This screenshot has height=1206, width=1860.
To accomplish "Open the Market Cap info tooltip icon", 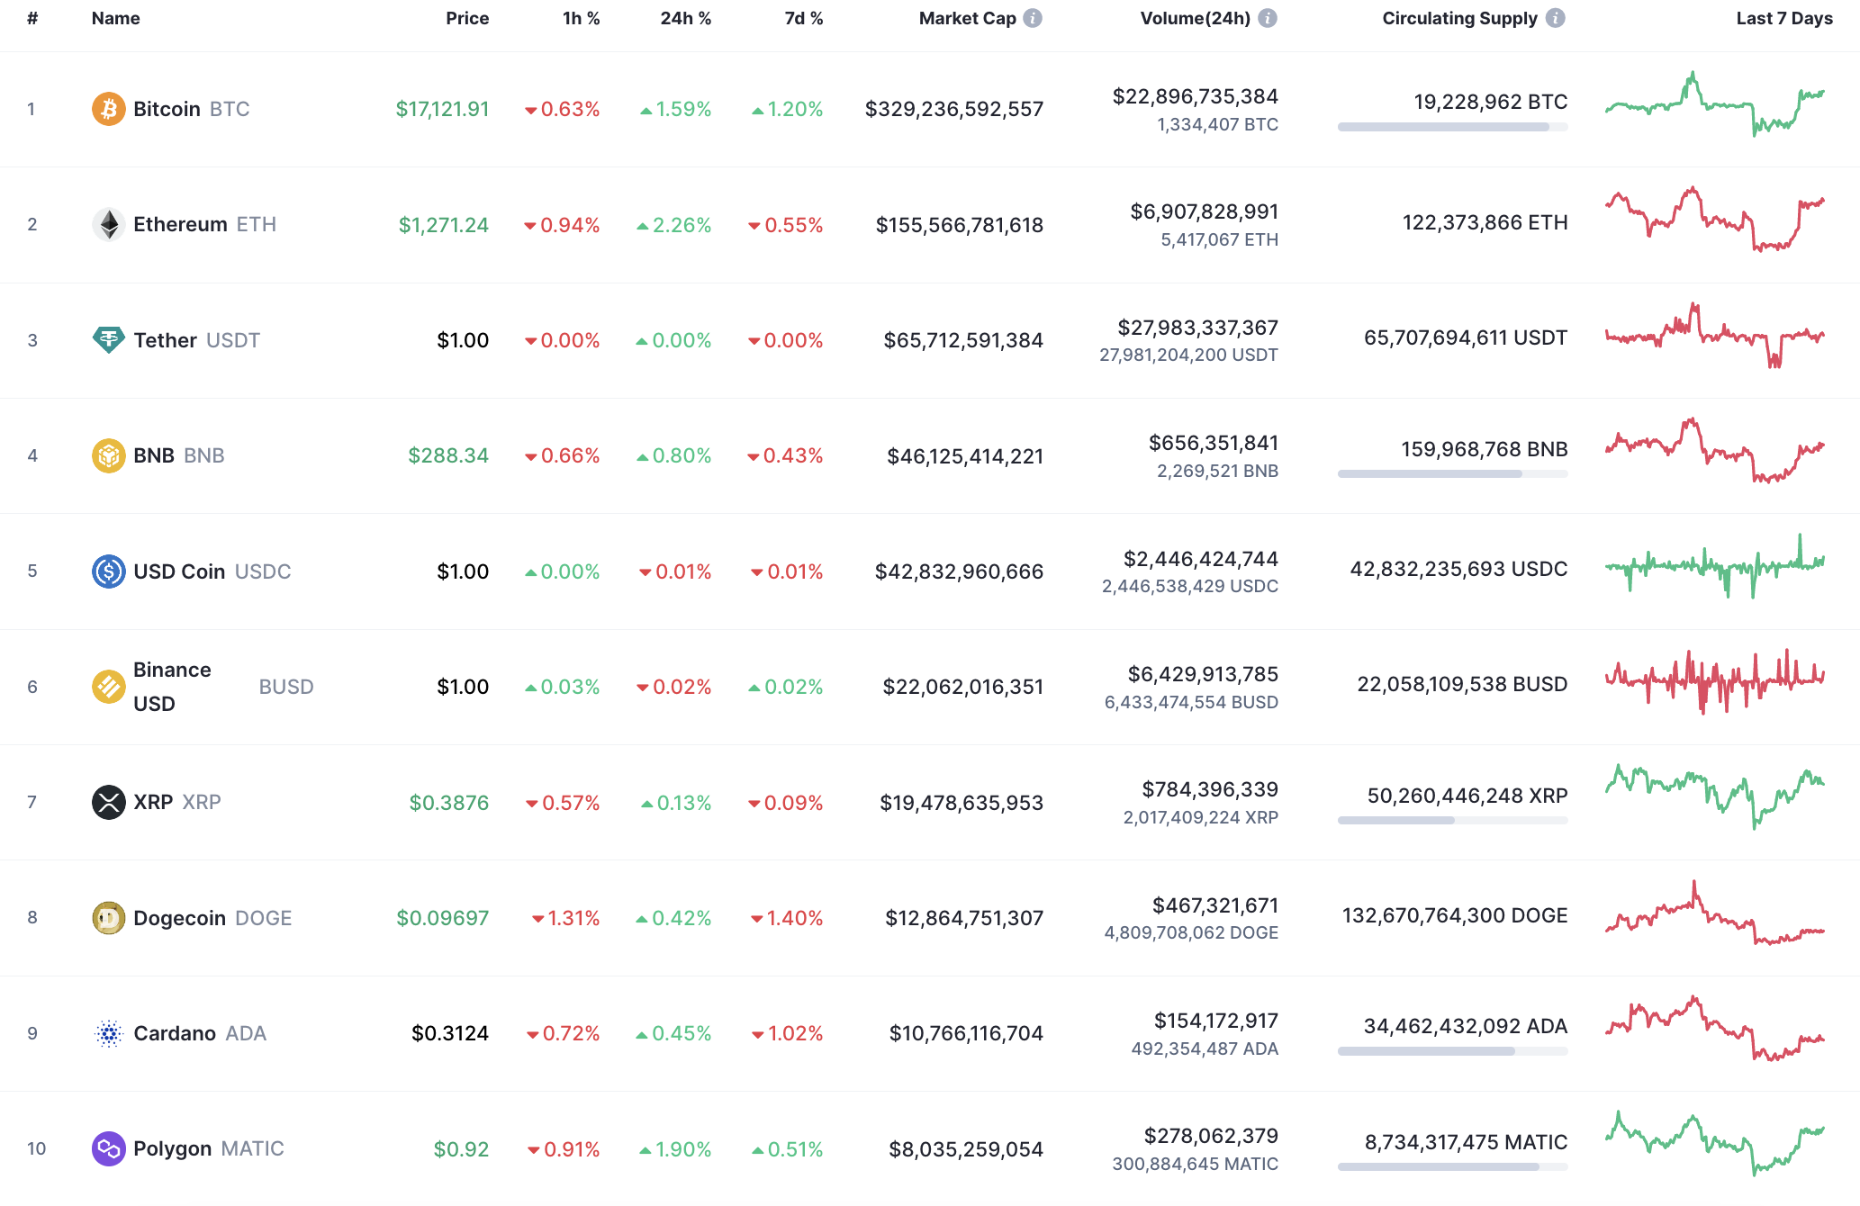I will point(1033,17).
